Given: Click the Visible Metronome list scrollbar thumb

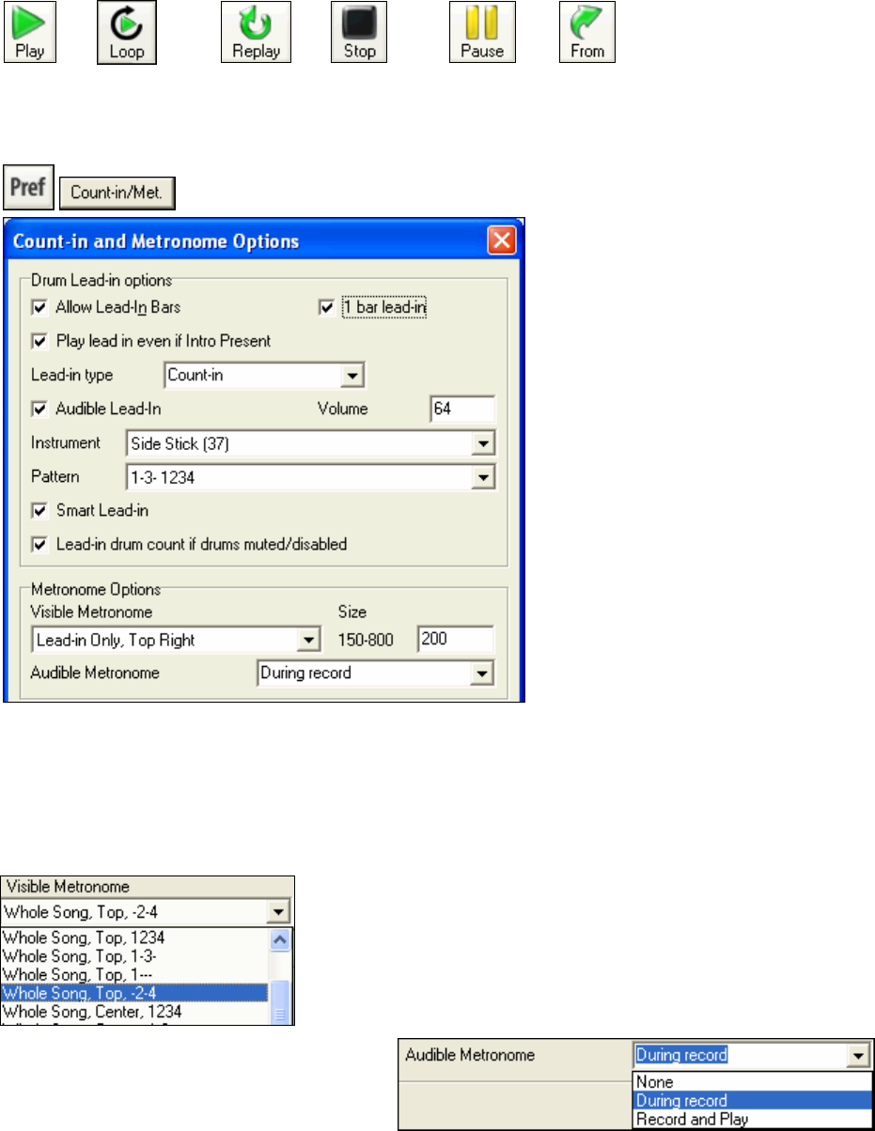Looking at the screenshot, I should tap(280, 1003).
